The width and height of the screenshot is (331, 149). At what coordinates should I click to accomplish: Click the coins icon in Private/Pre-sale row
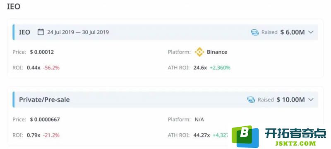[251, 99]
